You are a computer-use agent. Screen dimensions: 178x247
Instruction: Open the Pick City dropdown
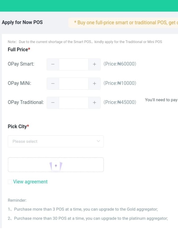pos(56,141)
